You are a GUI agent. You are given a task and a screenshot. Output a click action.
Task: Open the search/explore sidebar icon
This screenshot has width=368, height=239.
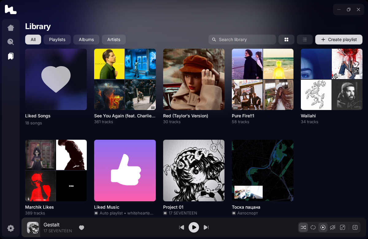pos(11,42)
